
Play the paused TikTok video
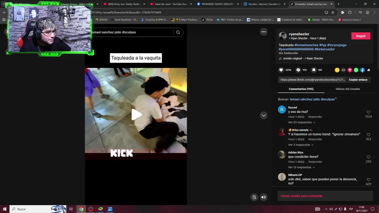coord(136,115)
